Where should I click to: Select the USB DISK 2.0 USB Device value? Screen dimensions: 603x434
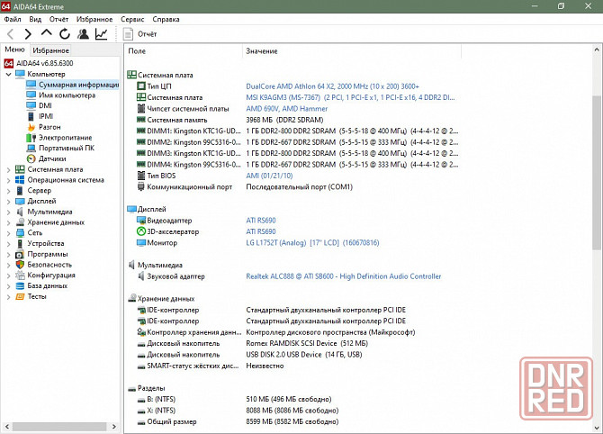304,355
